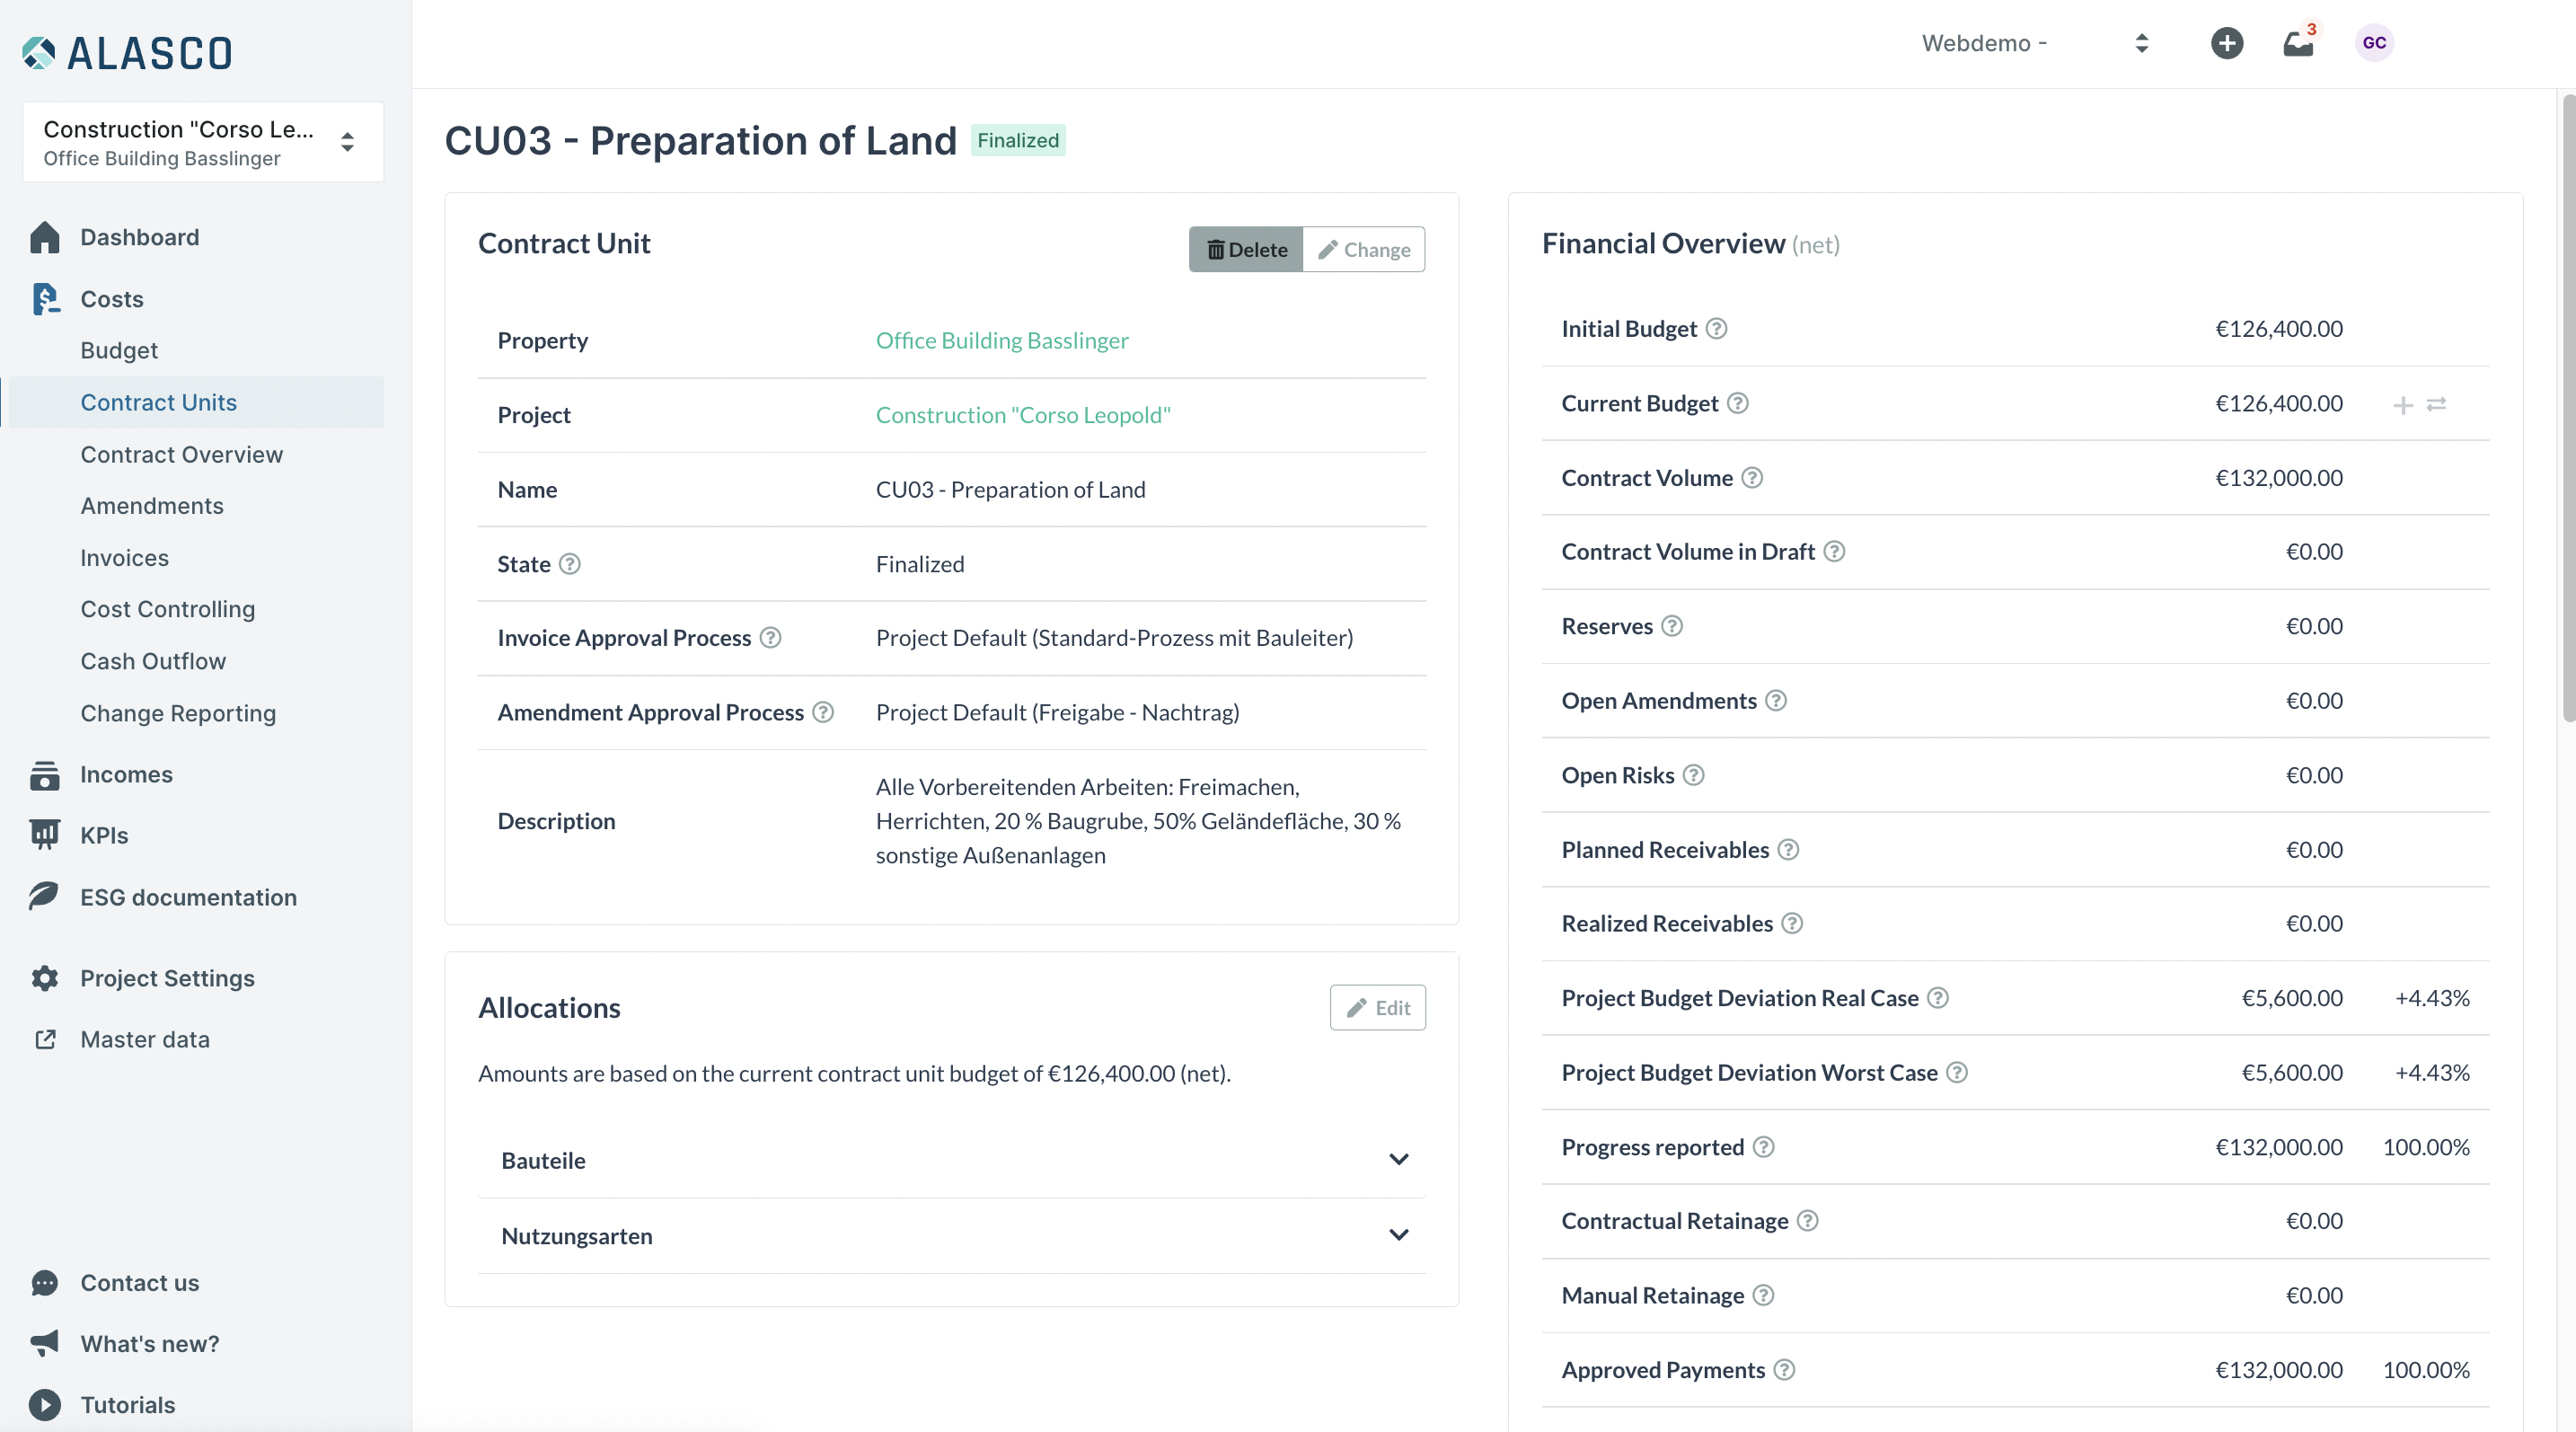Image resolution: width=2576 pixels, height=1432 pixels.
Task: Click help icon beside State
Action: click(569, 564)
